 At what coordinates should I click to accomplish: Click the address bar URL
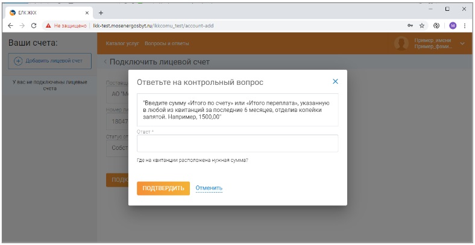pyautogui.click(x=153, y=26)
